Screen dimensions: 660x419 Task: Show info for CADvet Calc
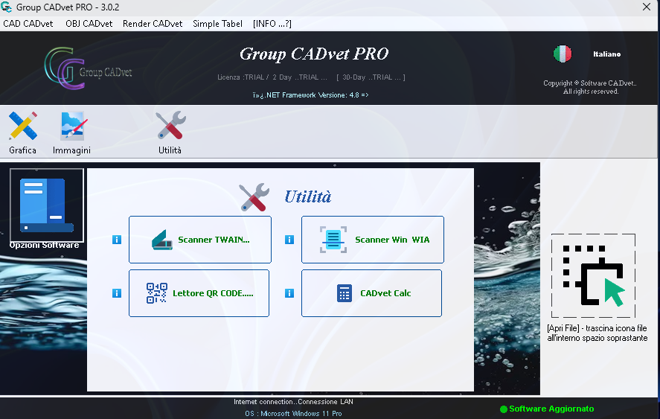click(x=289, y=293)
